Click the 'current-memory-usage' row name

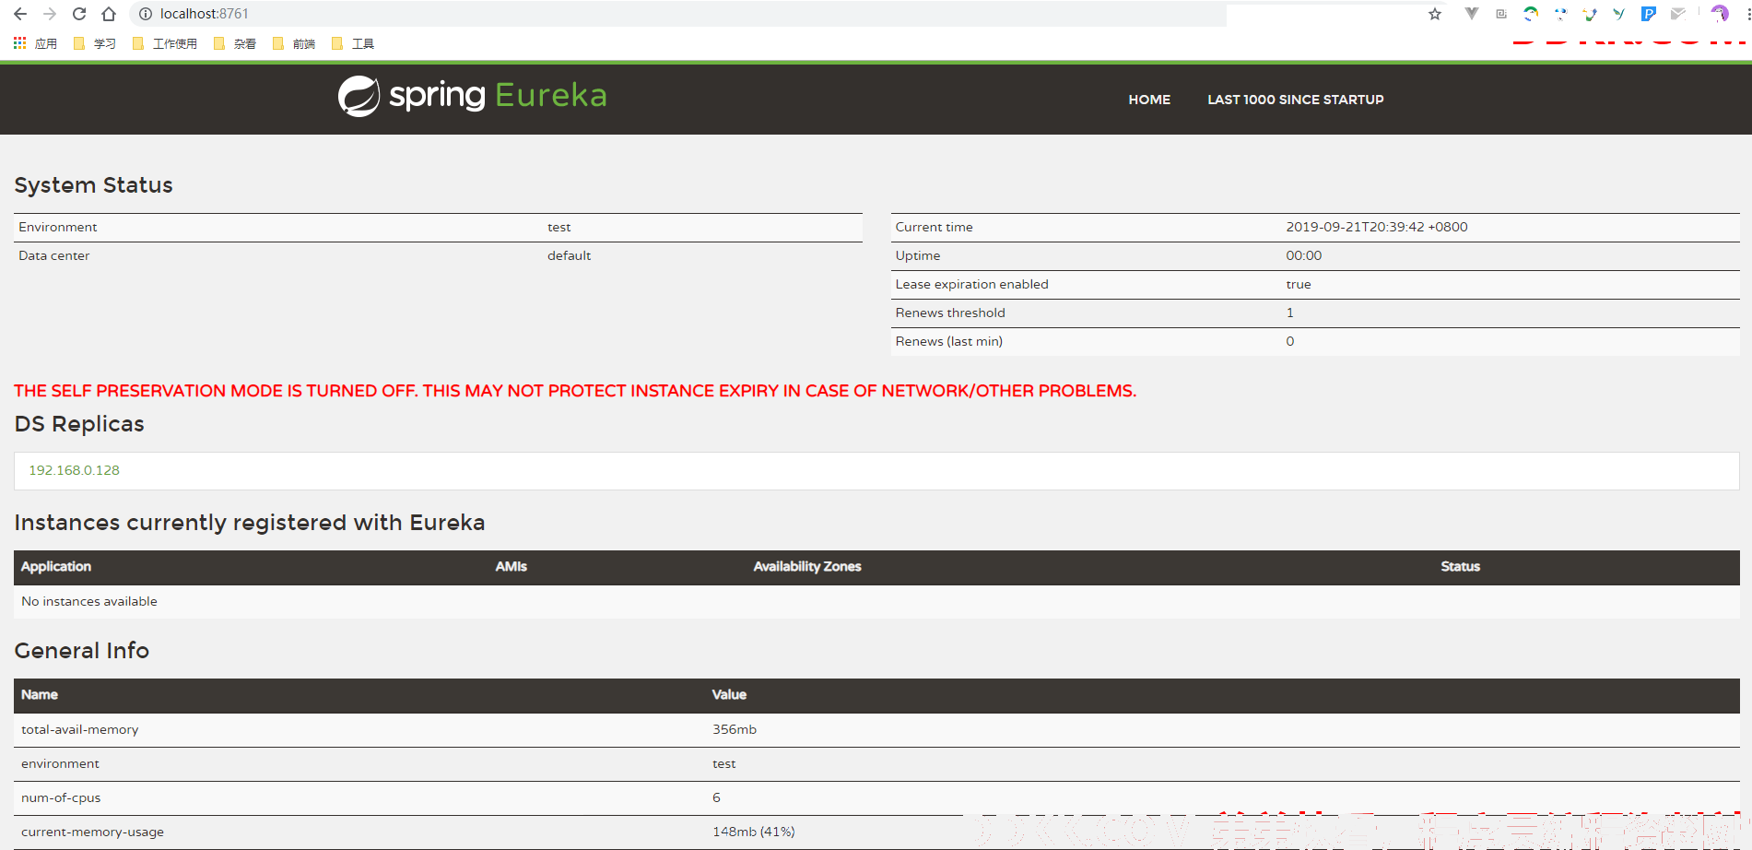point(92,832)
